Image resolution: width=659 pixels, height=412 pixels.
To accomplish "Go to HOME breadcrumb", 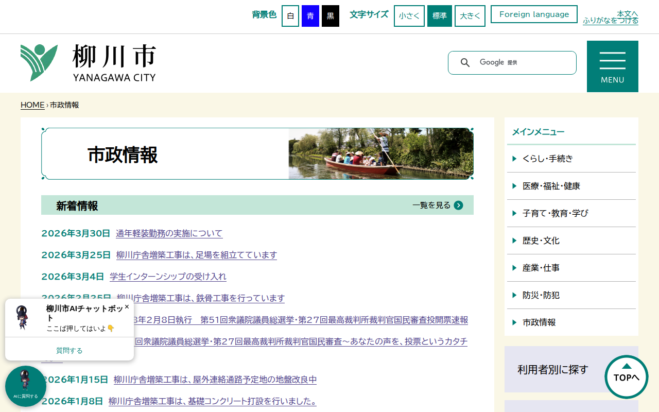I will coord(32,105).
